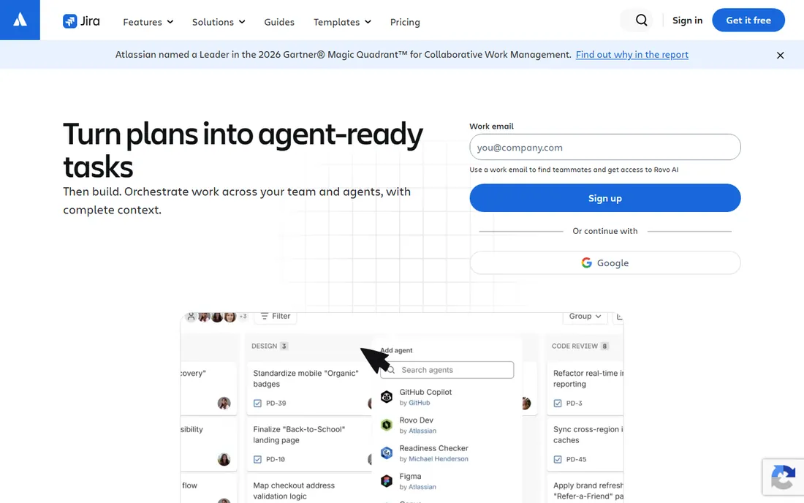Open the search magnifier icon
The image size is (804, 503).
[x=641, y=20]
